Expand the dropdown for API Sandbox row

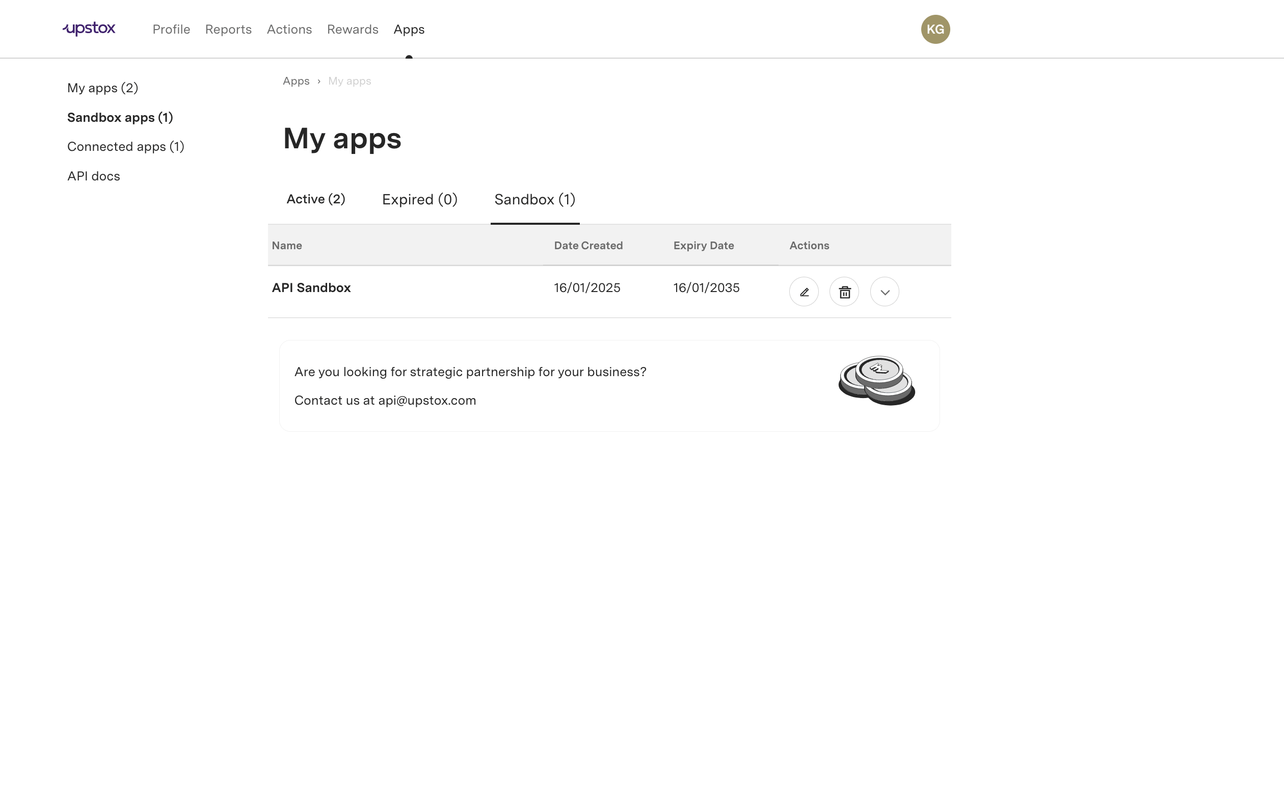[884, 291]
